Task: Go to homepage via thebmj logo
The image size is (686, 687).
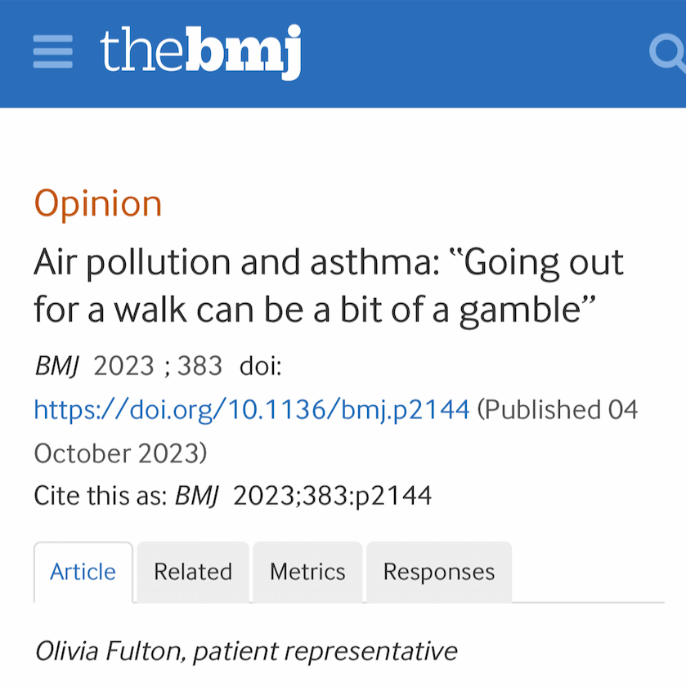Action: click(x=201, y=51)
